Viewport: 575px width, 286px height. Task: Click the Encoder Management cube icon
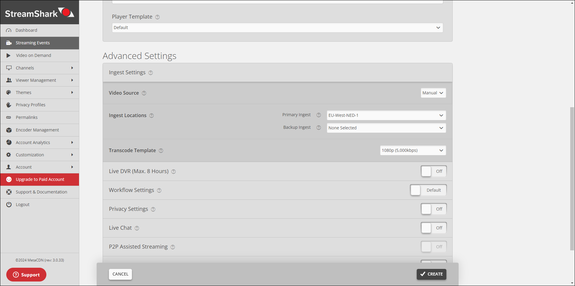[x=9, y=130]
